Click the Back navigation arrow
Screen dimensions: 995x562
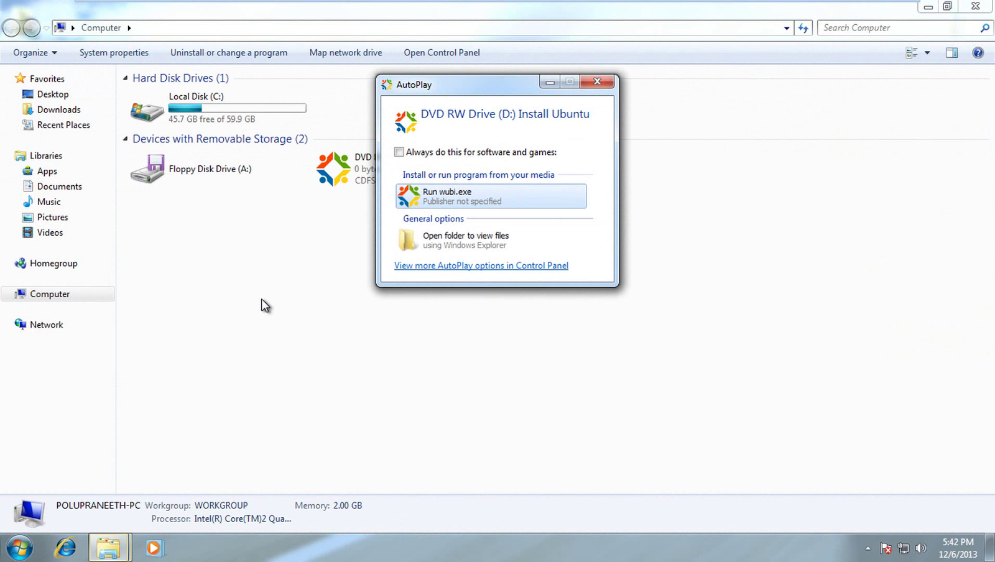[11, 28]
